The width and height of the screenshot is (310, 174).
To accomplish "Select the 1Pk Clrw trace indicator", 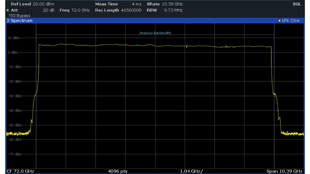I will click(290, 21).
